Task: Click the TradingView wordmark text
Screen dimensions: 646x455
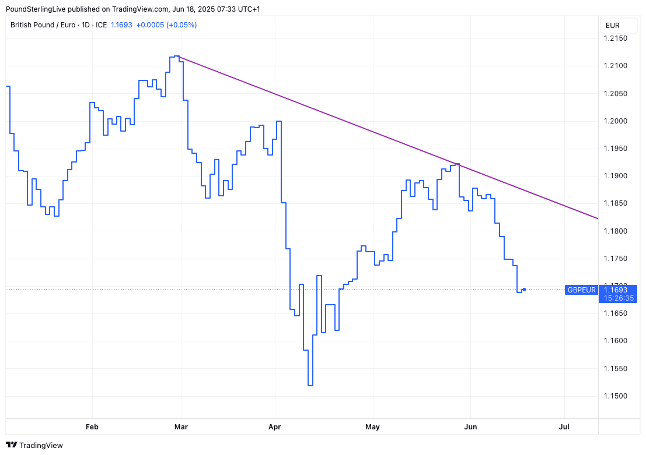Action: click(x=41, y=445)
